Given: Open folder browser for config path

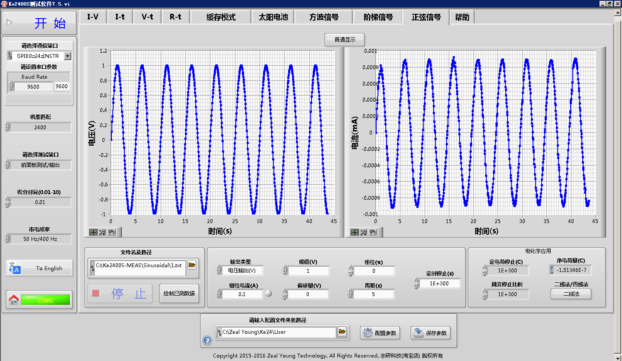Looking at the screenshot, I should [x=342, y=332].
